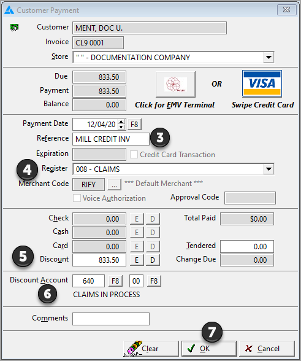Enable the Voice Authorization checkbox
The image size is (301, 361).
(x=77, y=198)
